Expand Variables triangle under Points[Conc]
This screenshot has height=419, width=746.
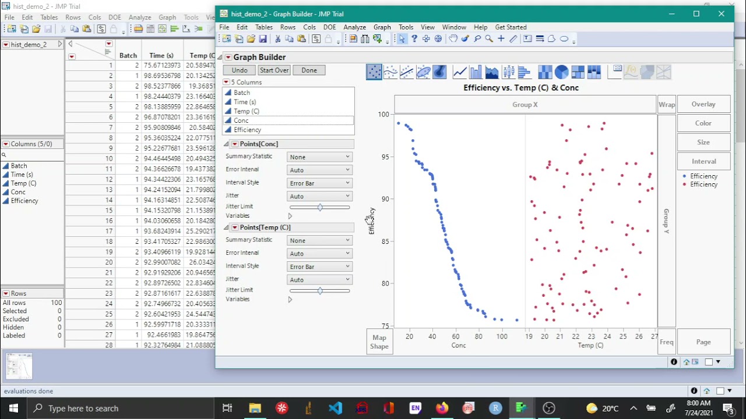(290, 216)
